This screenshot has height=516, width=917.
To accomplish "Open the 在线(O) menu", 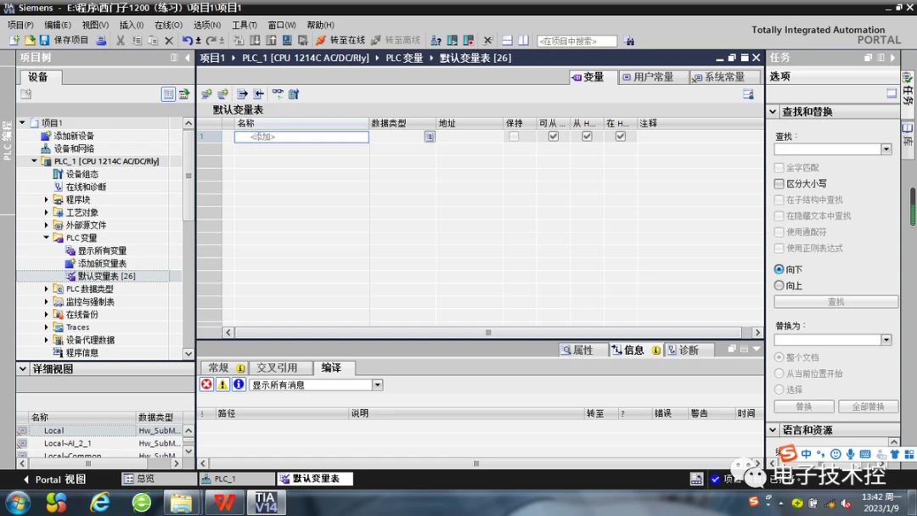I will (x=168, y=25).
